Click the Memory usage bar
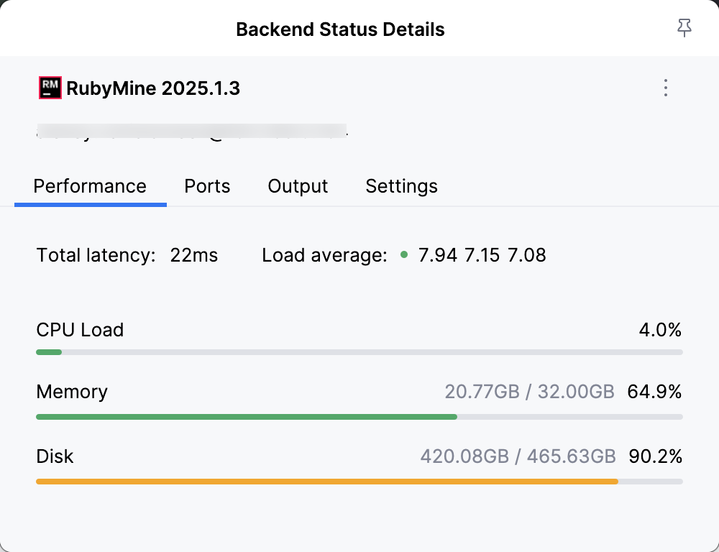Screen dimensions: 719x552 click(359, 417)
